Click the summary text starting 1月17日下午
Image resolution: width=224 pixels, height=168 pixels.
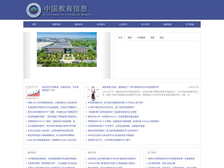pos(150,93)
